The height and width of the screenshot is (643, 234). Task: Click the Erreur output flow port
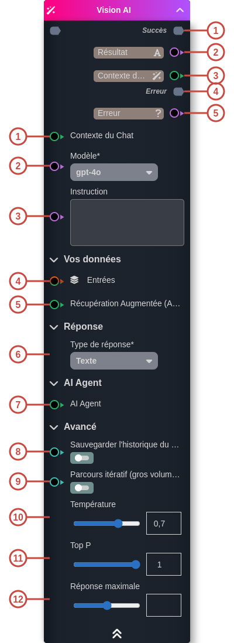(x=178, y=91)
